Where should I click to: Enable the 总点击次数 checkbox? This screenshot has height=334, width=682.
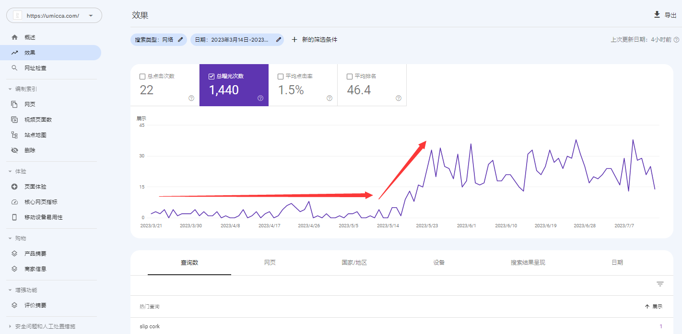coord(142,77)
